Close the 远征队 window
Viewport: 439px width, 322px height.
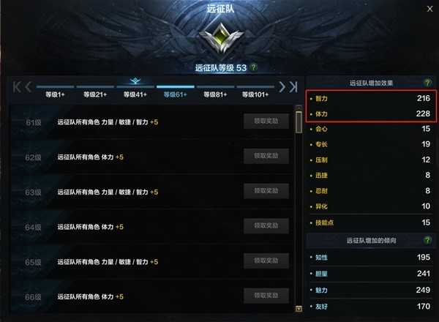[x=429, y=9]
